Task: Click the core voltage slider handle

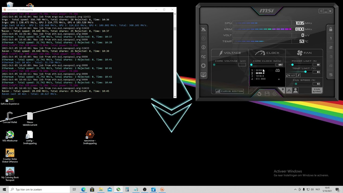Action: 214,65
